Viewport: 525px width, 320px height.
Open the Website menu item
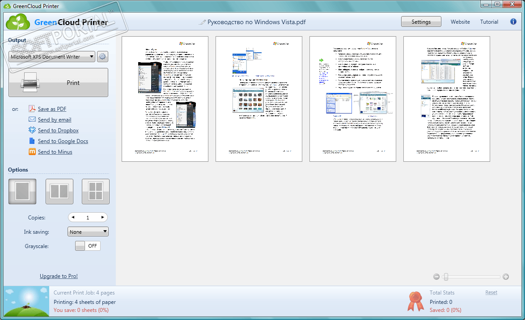pyautogui.click(x=460, y=22)
